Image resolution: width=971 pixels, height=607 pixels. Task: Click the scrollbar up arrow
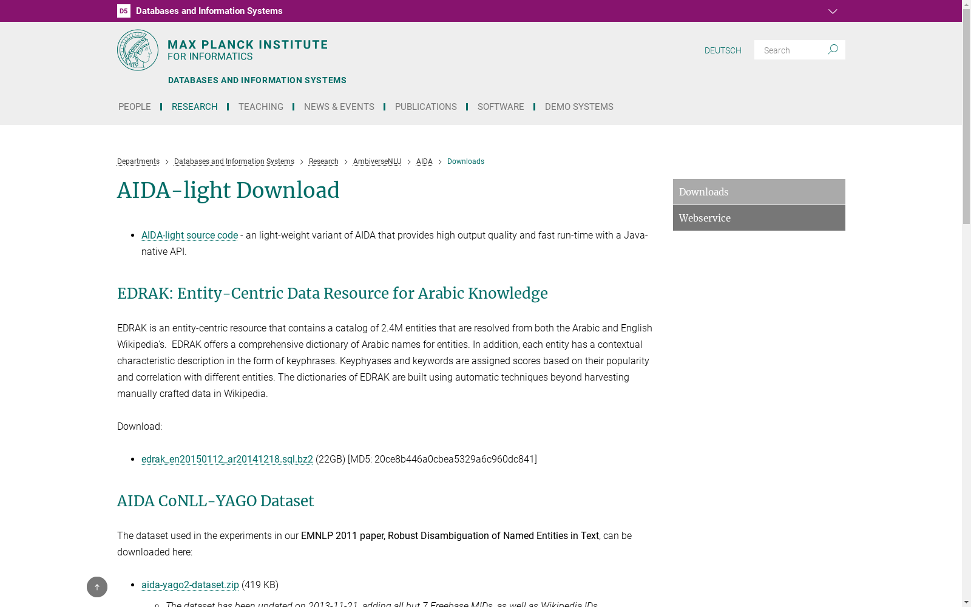tap(966, 5)
